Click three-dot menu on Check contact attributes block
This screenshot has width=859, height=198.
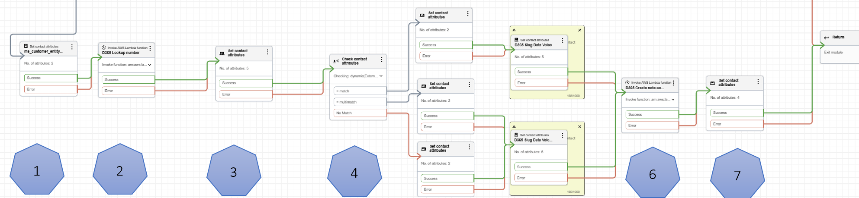[x=381, y=60]
